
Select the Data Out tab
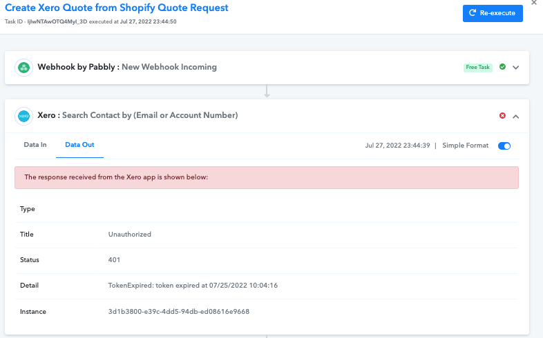point(79,145)
